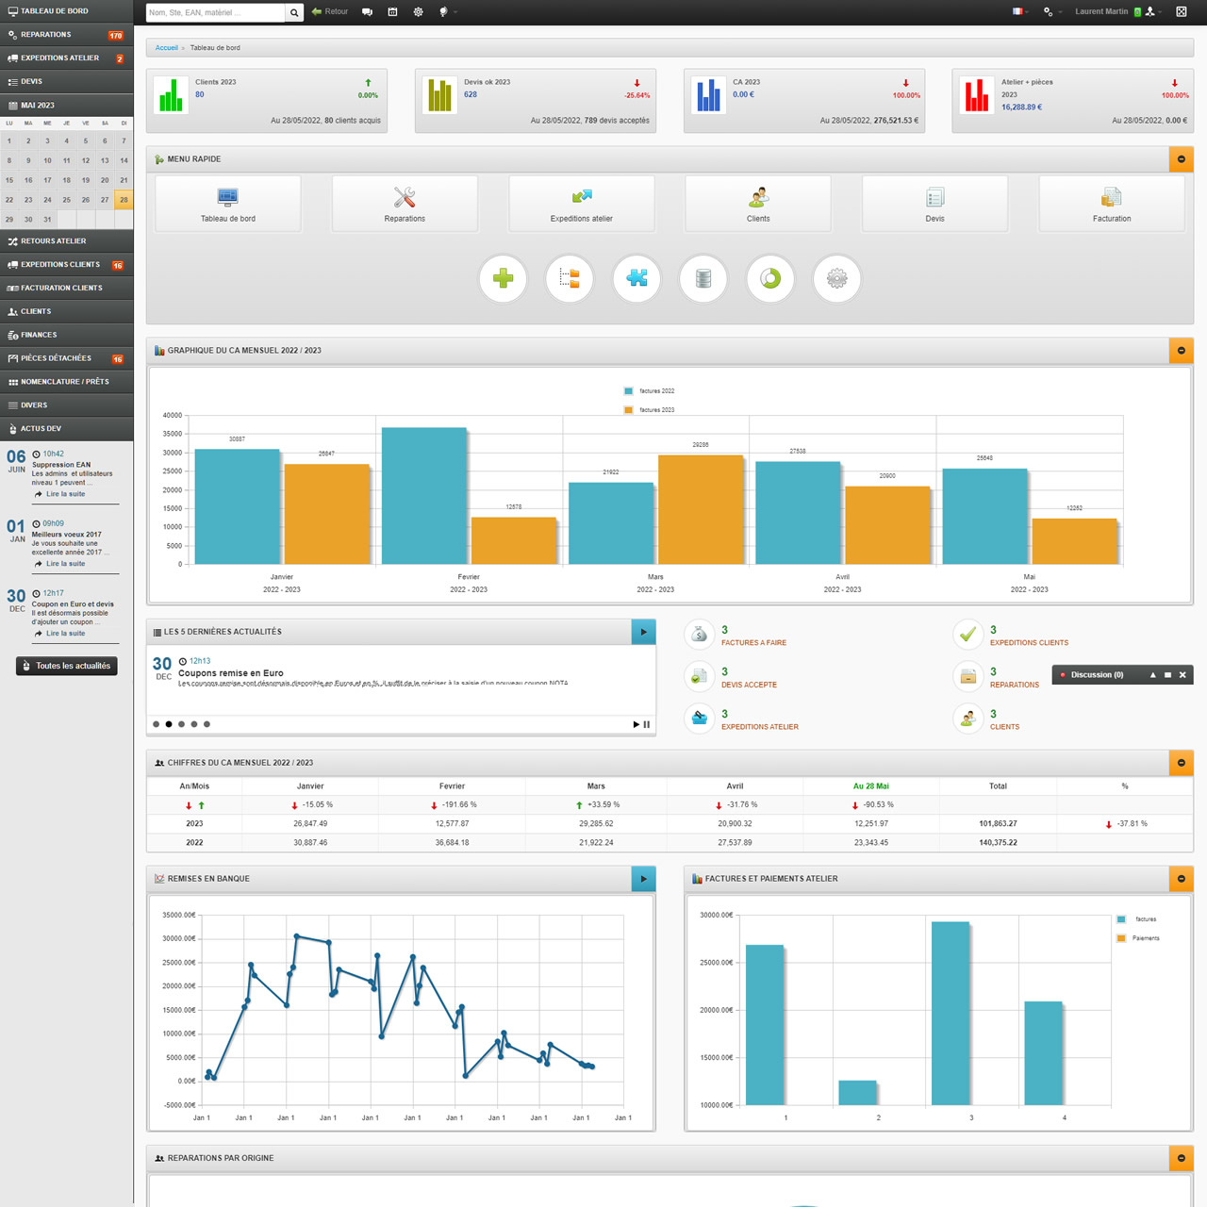The image size is (1207, 1207).
Task: Open the database cylinder circle icon
Action: pyautogui.click(x=703, y=279)
